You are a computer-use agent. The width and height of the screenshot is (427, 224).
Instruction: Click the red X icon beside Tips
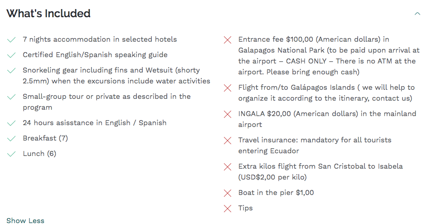pos(228,209)
